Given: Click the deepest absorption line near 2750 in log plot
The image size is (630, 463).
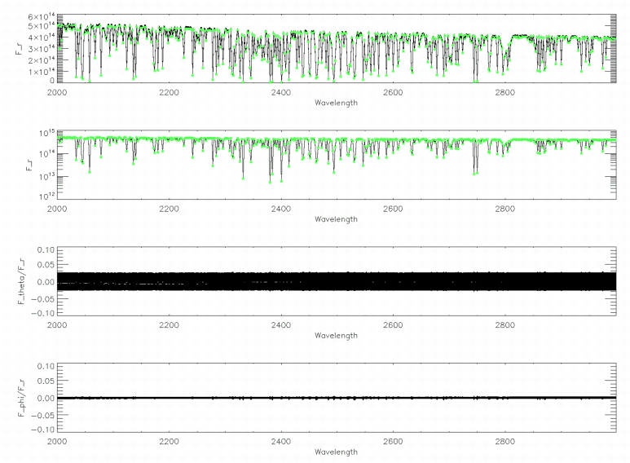Looking at the screenshot, I should click(x=475, y=173).
